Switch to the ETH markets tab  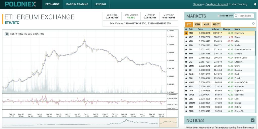click(x=198, y=24)
